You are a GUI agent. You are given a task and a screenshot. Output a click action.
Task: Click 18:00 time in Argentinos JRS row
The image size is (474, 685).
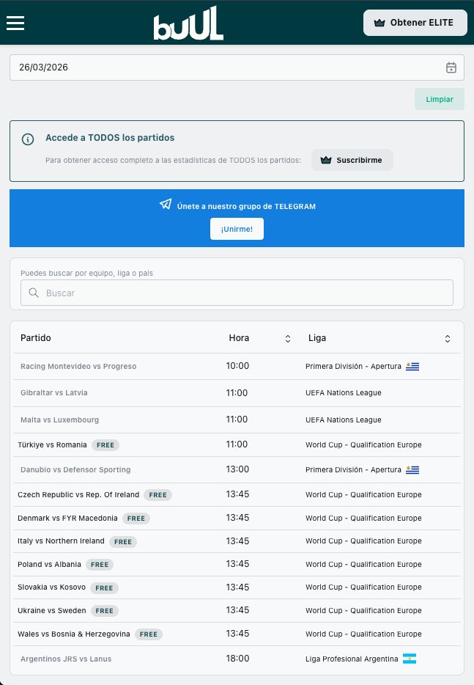[237, 659]
